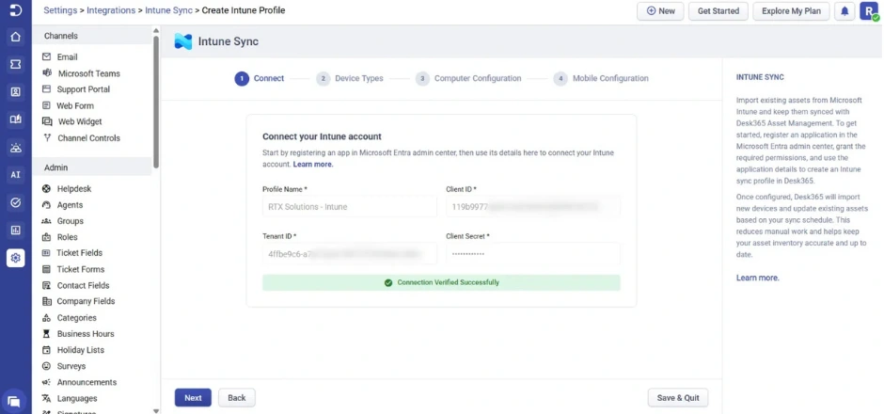Click the Next button
This screenshot has height=414, width=884.
tap(193, 398)
